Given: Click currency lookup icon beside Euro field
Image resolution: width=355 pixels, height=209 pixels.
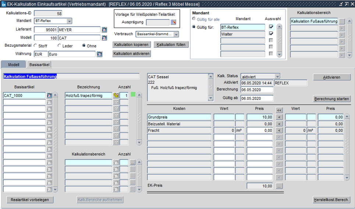Looking at the screenshot, I should tap(99, 54).
